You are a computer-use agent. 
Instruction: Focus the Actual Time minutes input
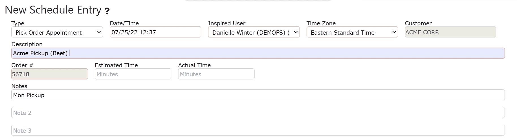[x=216, y=74]
